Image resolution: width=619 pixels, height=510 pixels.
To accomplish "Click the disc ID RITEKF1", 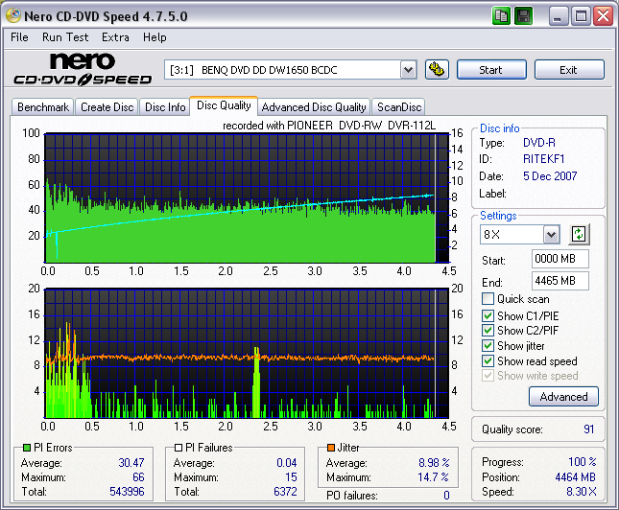I will 543,159.
